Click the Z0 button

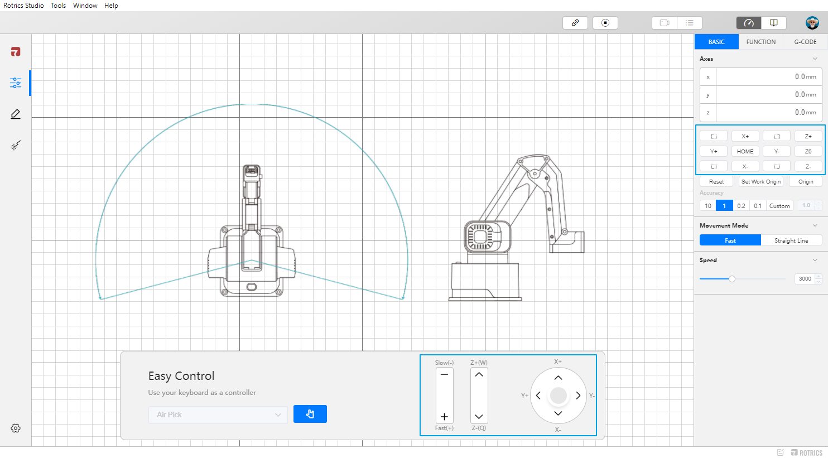pyautogui.click(x=808, y=151)
